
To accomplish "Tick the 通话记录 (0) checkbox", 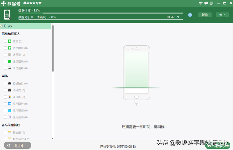I will [x=5, y=61].
